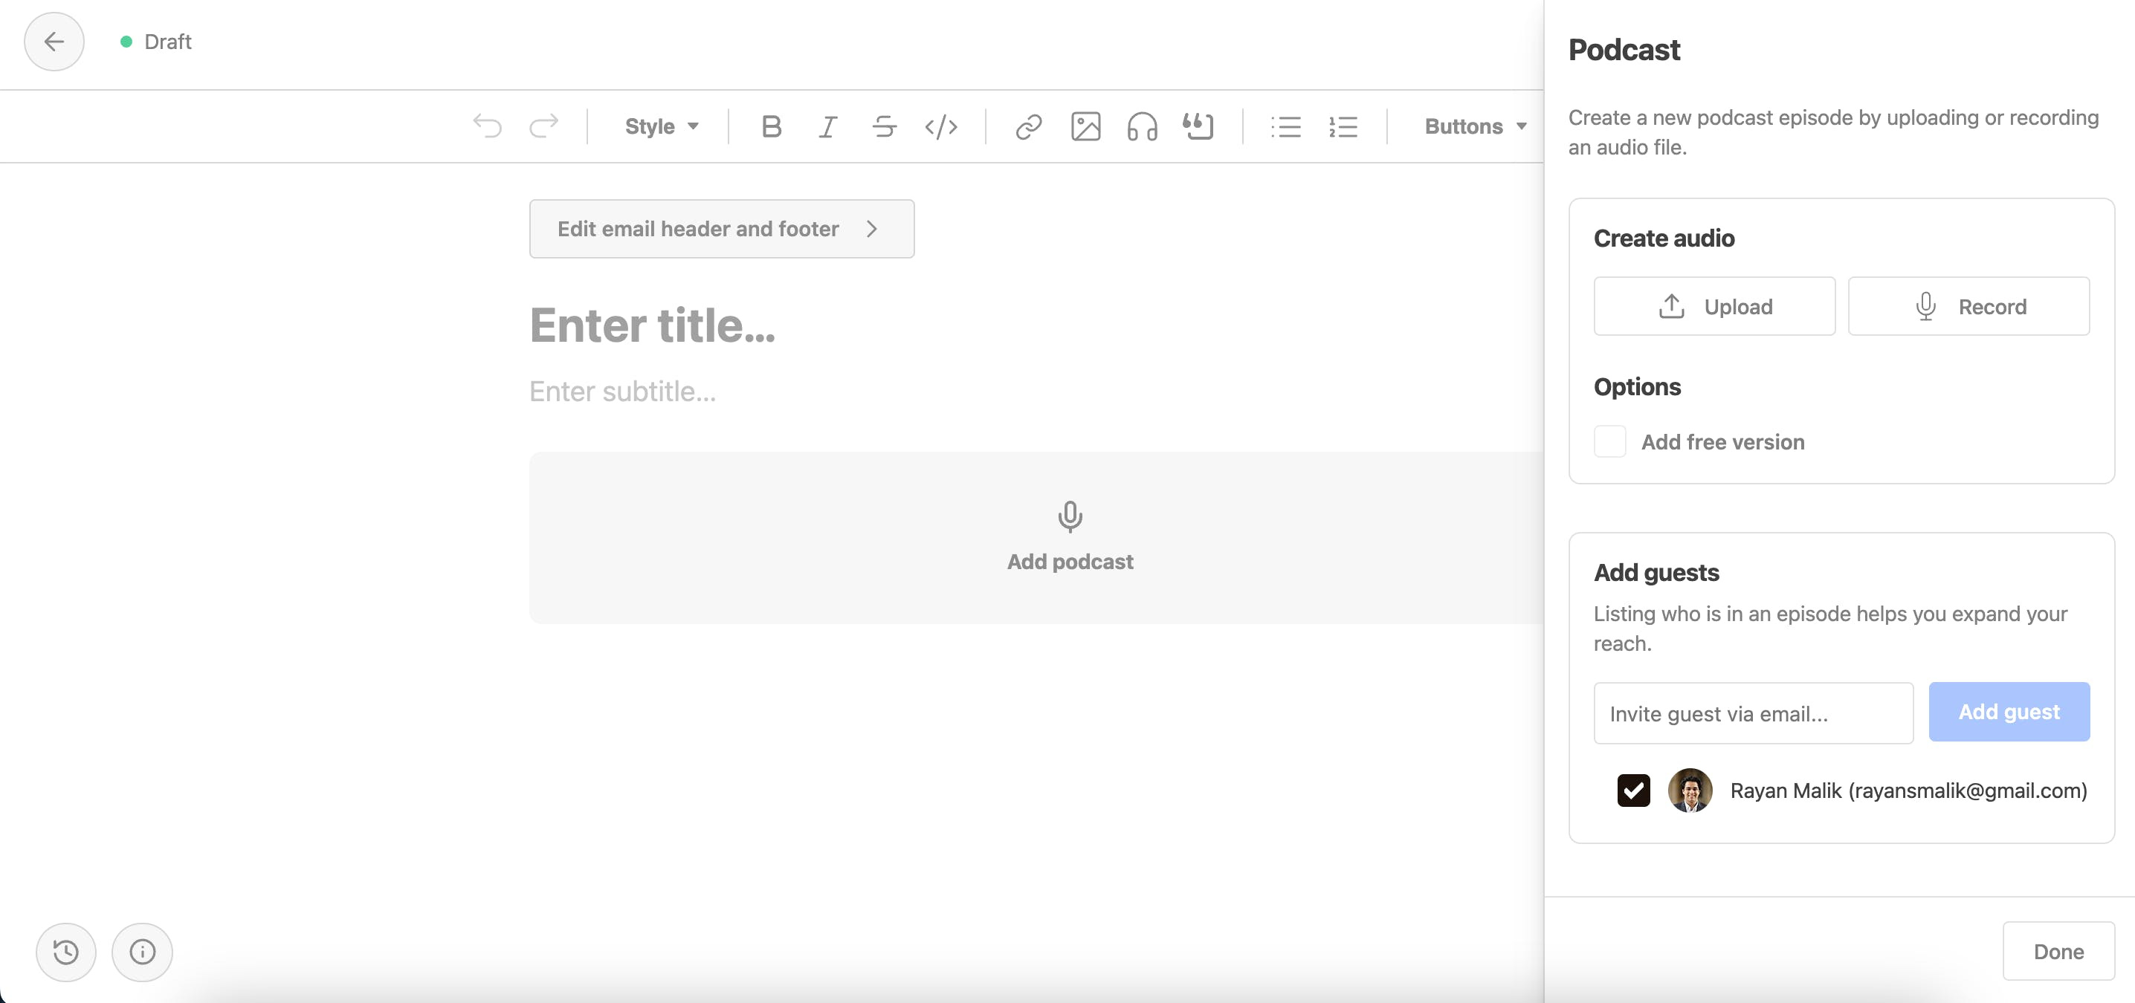Apply strikethrough formatting
The height and width of the screenshot is (1003, 2135).
pos(885,127)
